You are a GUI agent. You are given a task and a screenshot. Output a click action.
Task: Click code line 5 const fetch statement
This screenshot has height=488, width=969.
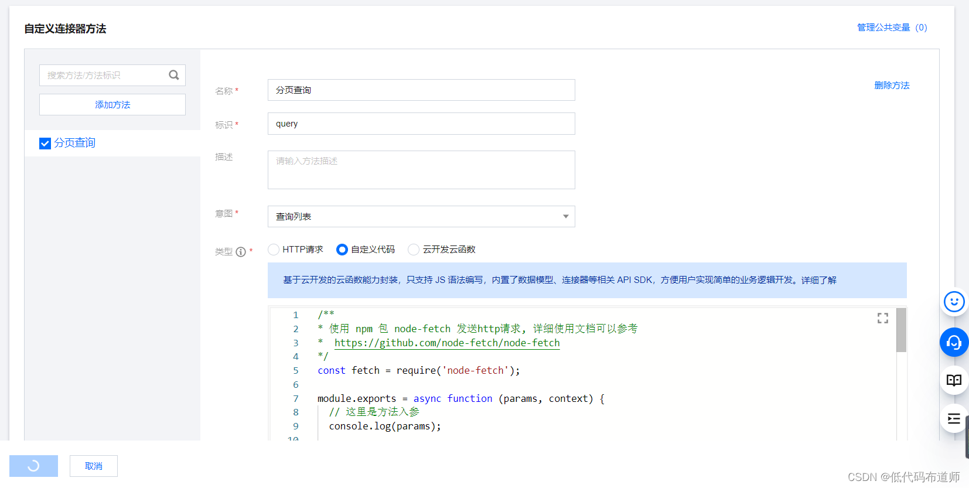[x=419, y=370]
